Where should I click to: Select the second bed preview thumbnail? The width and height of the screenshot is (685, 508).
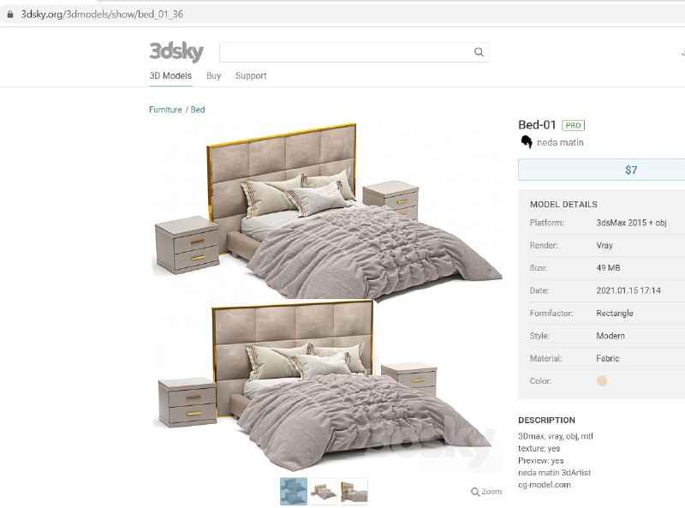(324, 492)
